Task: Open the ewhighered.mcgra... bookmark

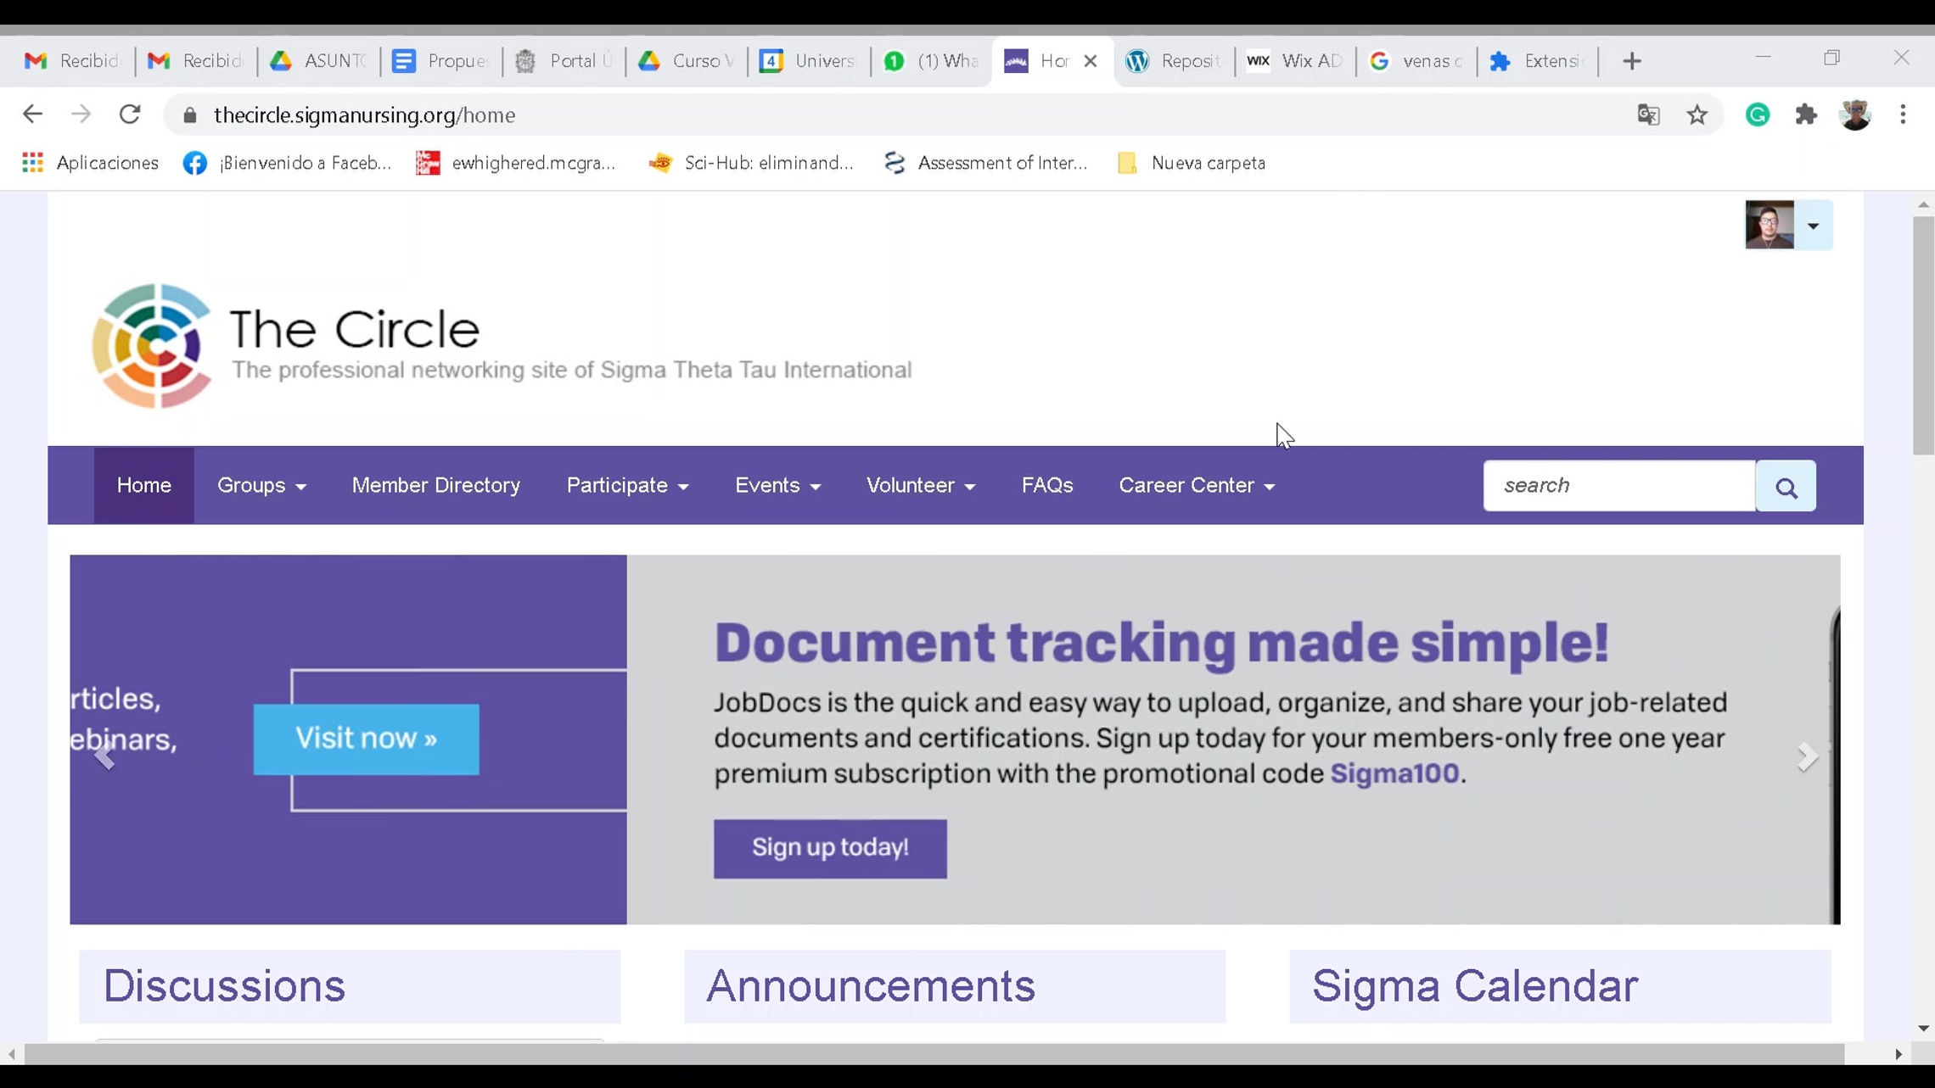Action: pyautogui.click(x=515, y=163)
